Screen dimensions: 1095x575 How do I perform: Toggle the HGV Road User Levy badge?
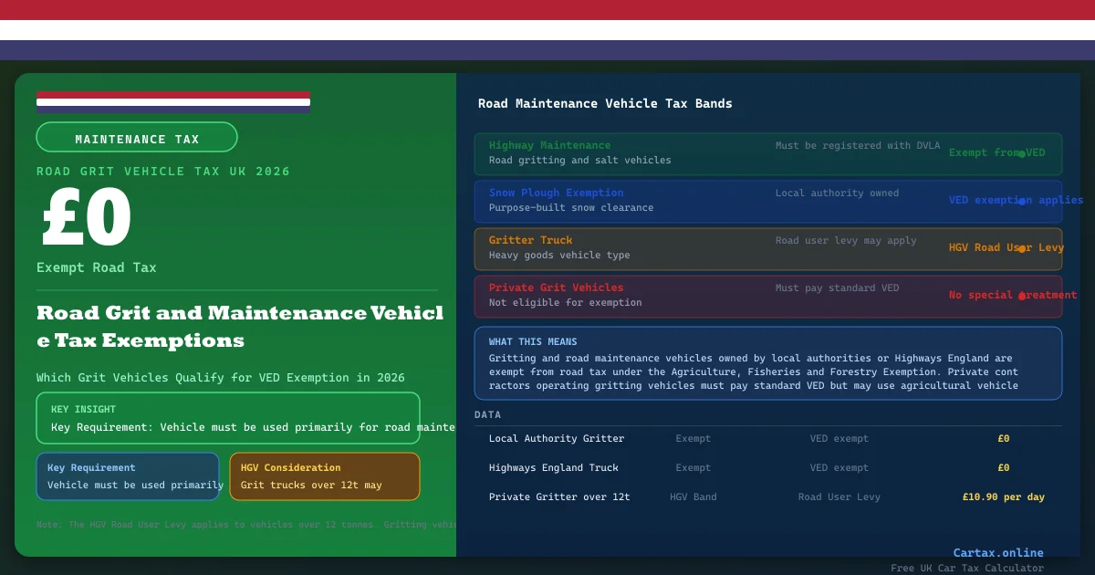pyautogui.click(x=1006, y=247)
